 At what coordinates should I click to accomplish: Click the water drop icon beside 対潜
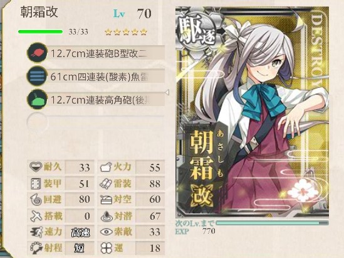point(107,216)
